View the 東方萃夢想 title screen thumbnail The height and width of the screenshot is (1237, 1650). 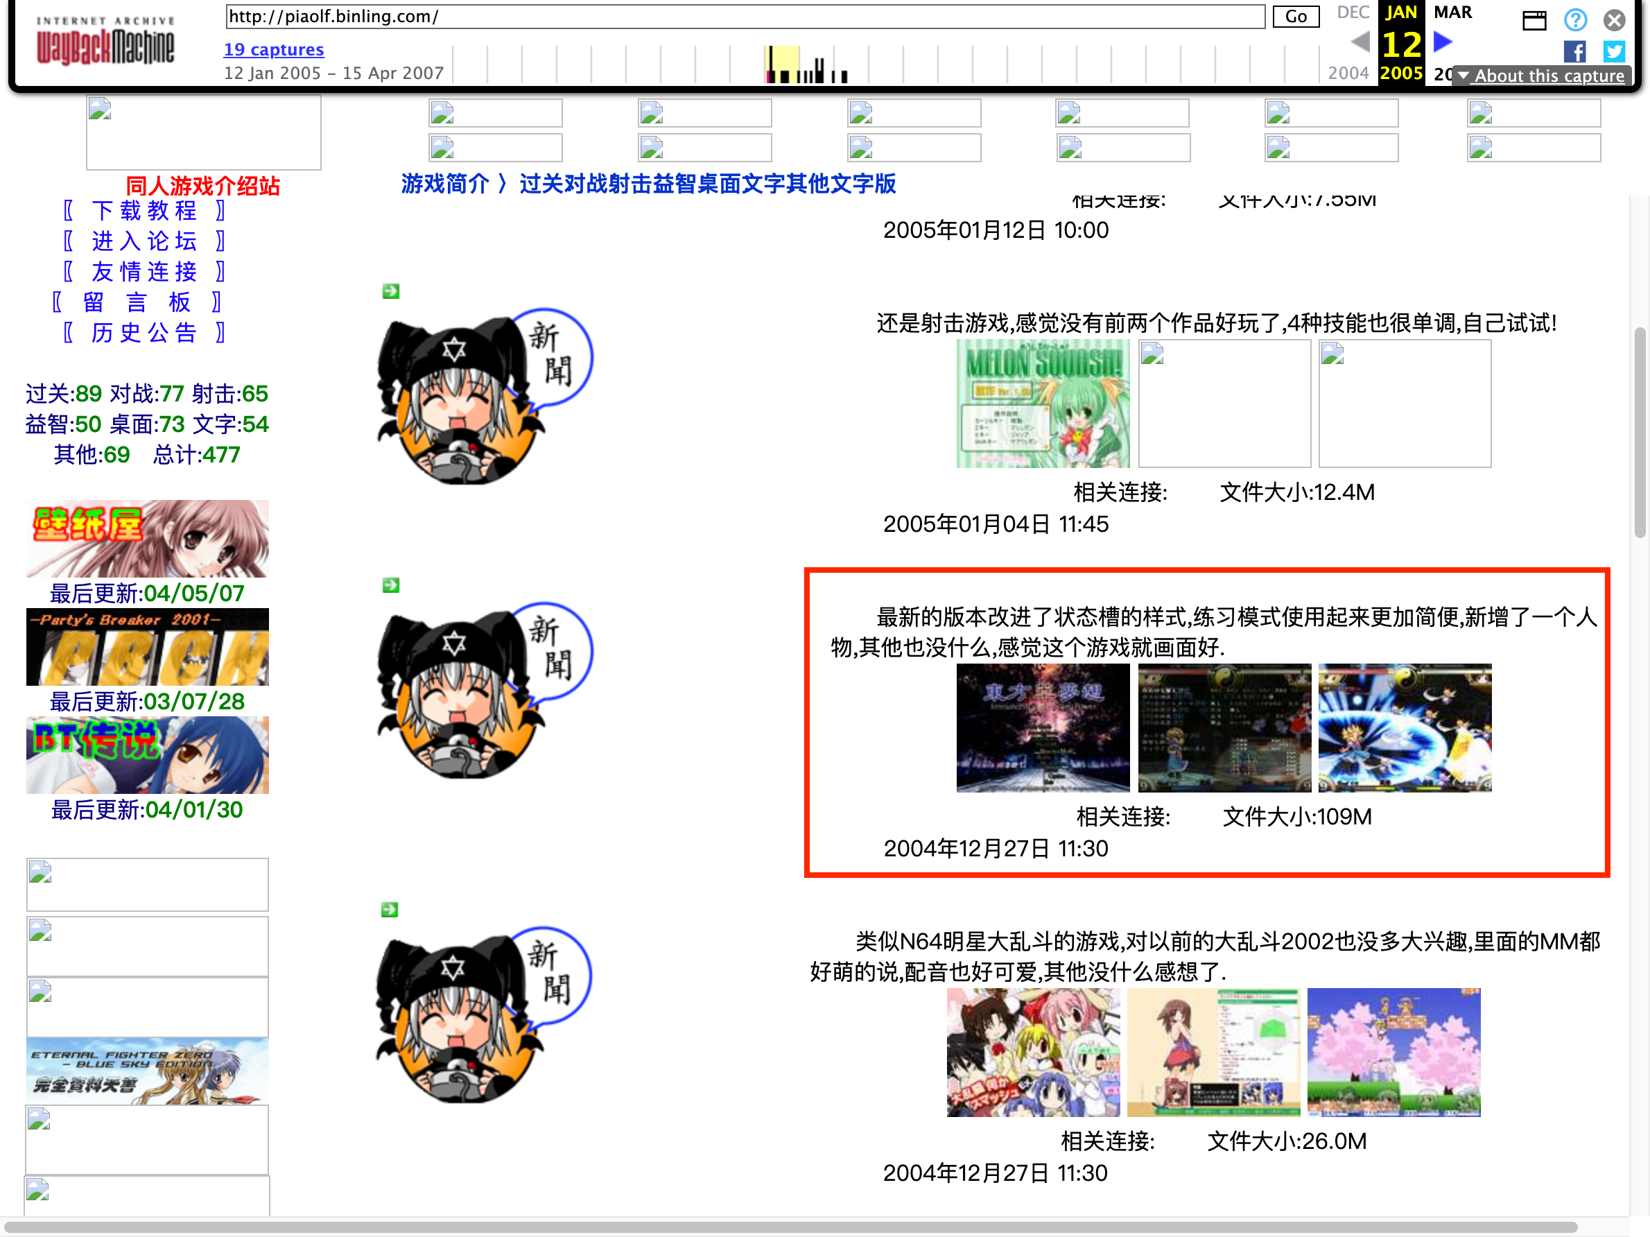pyautogui.click(x=1043, y=728)
